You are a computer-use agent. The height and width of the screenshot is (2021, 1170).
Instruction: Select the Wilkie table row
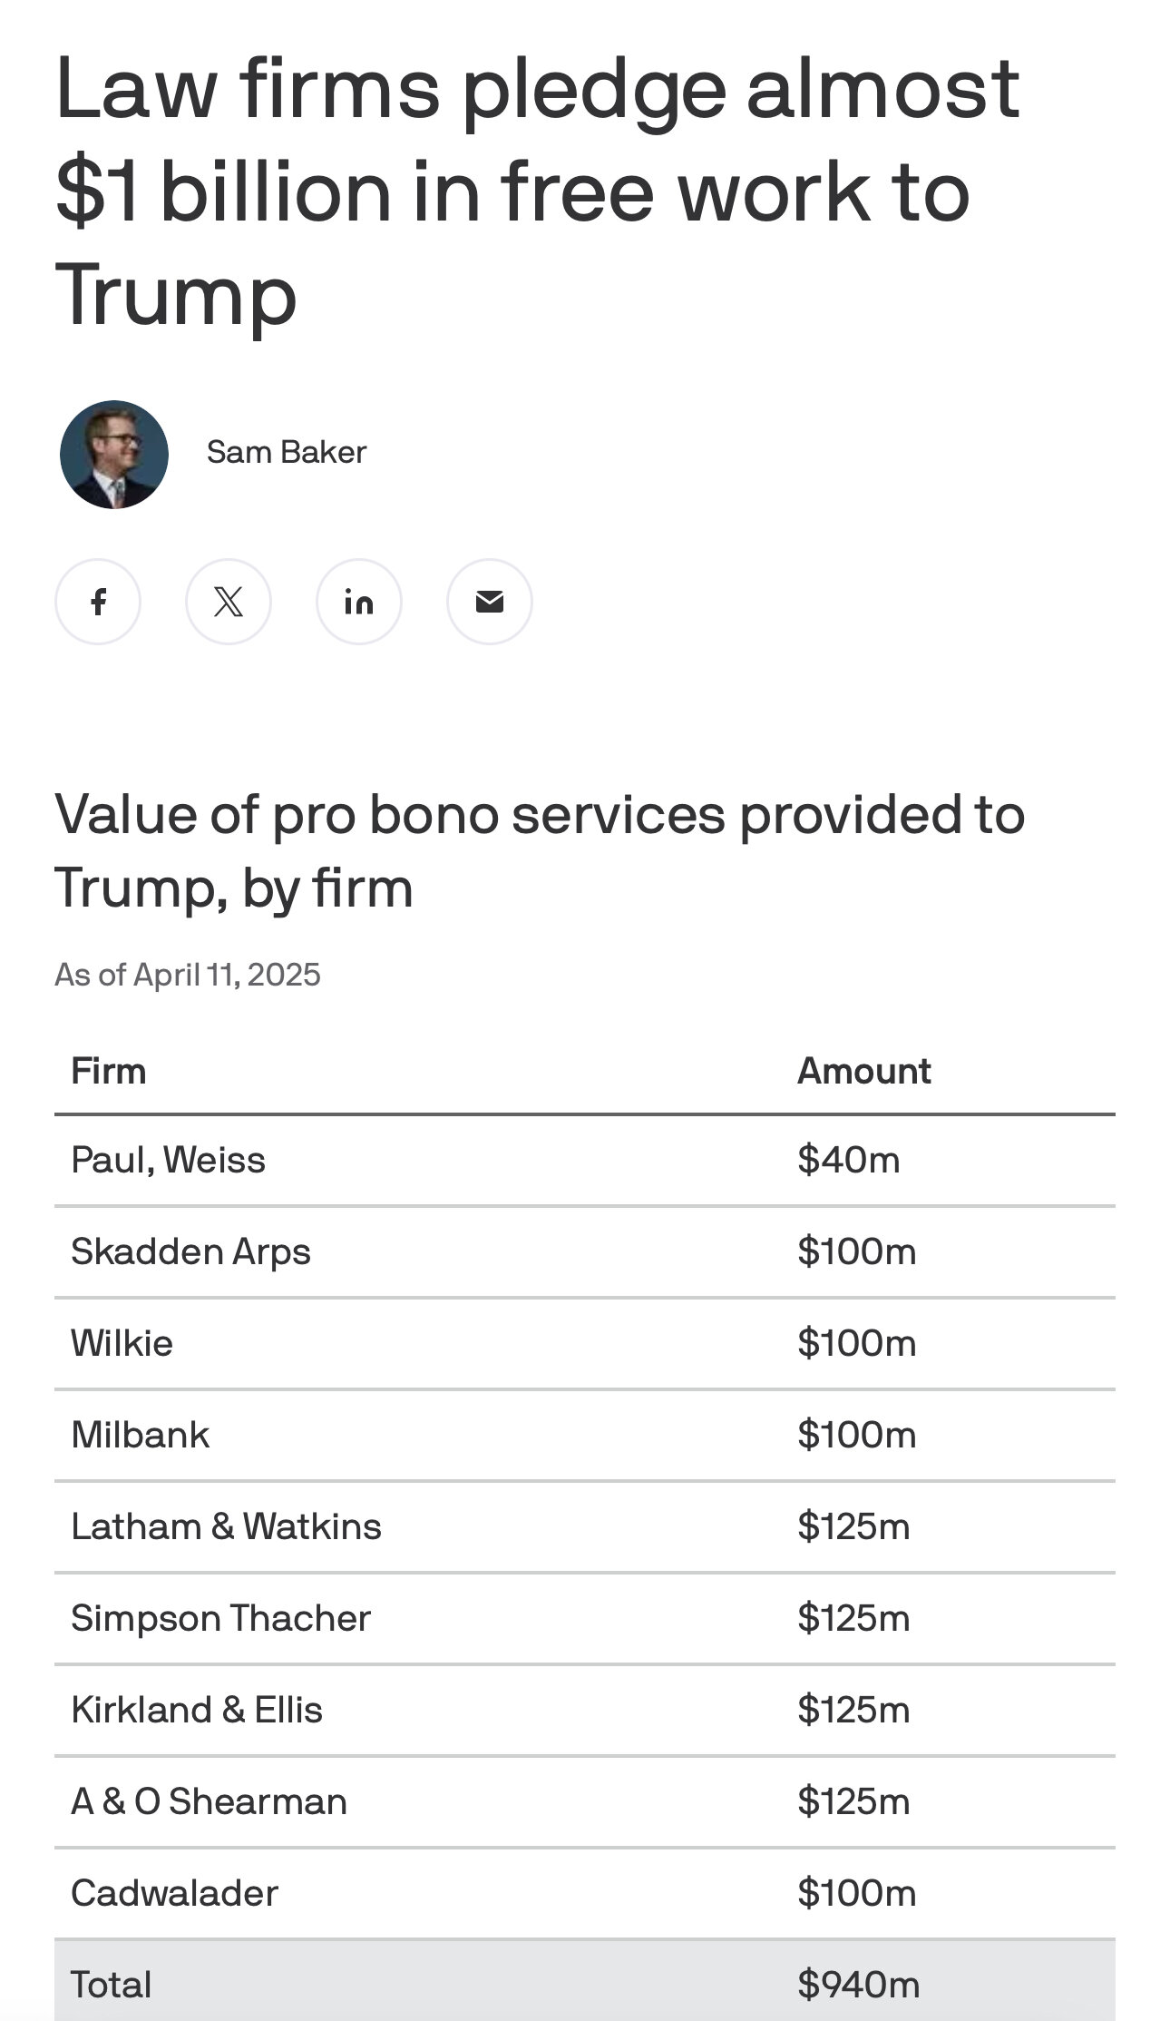585,1344
